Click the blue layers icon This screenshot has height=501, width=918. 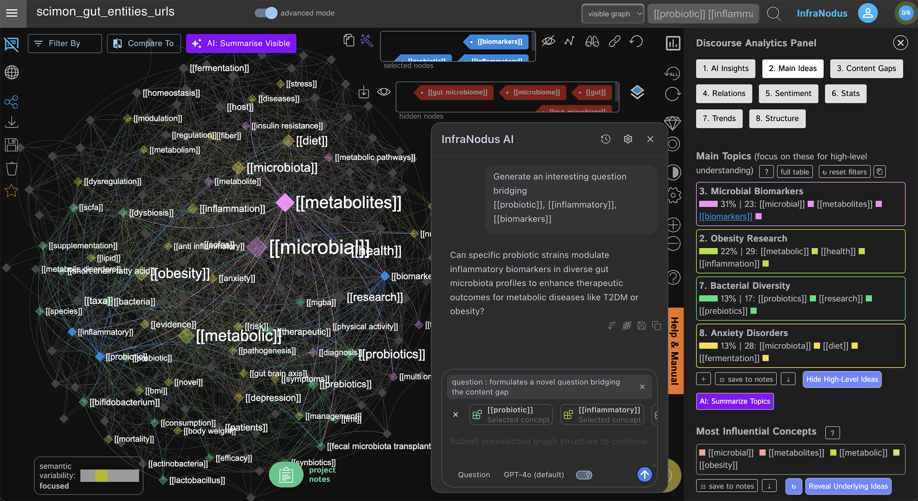637,93
